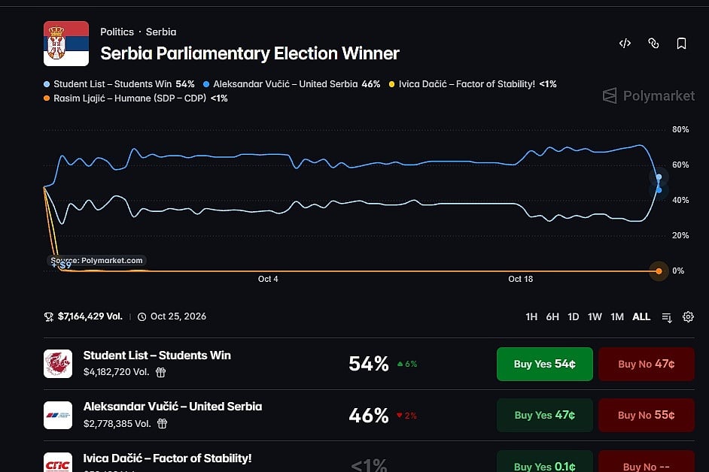Click rewards gift icon beside Vučić volume
This screenshot has height=472, width=709.
coord(163,424)
